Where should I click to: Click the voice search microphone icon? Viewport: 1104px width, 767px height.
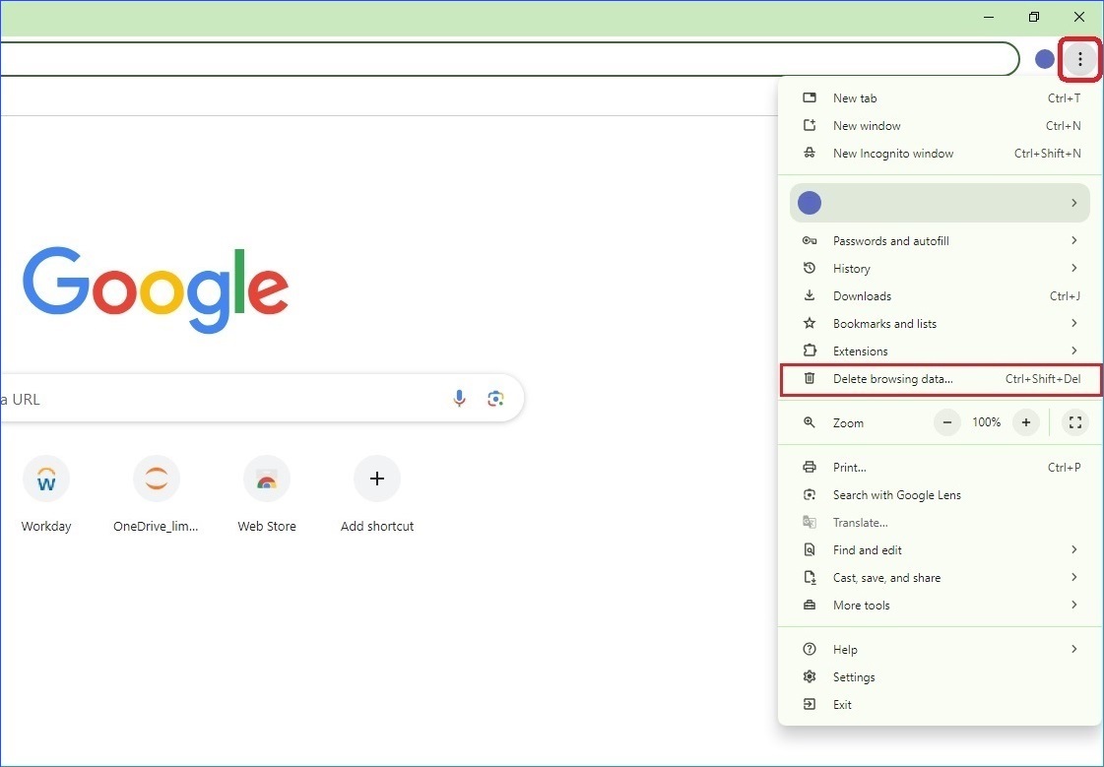(x=459, y=398)
